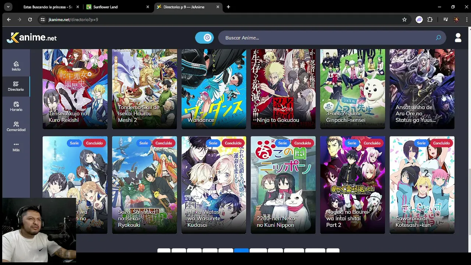This screenshot has height=265, width=471.
Task: Reload the current page
Action: (30, 20)
